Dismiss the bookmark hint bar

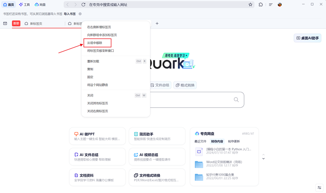(80, 14)
